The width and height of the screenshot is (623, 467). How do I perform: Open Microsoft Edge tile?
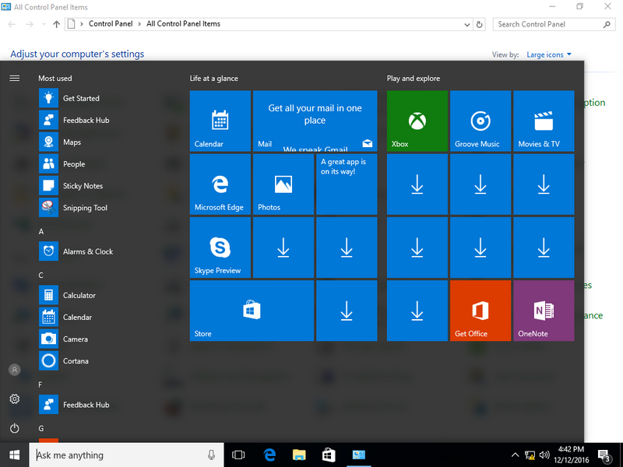[x=220, y=184]
